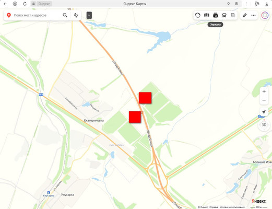Screen dimensions: 272x209
Task: Open the Условия использования link
Action: tap(232, 207)
